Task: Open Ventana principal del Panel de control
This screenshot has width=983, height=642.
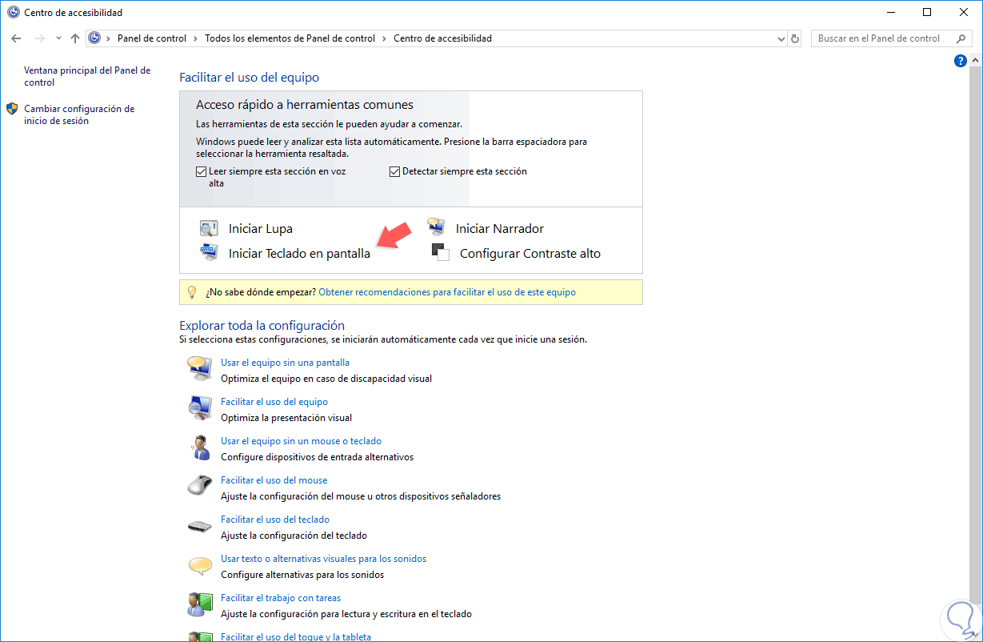Action: [x=87, y=76]
